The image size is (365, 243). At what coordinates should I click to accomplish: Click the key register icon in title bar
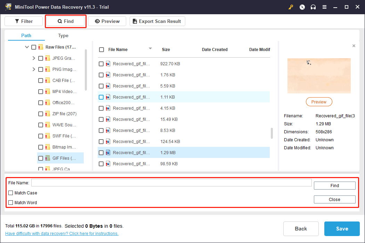(x=291, y=7)
